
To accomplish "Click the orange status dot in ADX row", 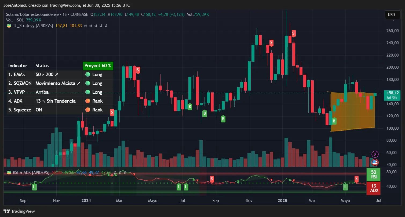I will (x=87, y=101).
